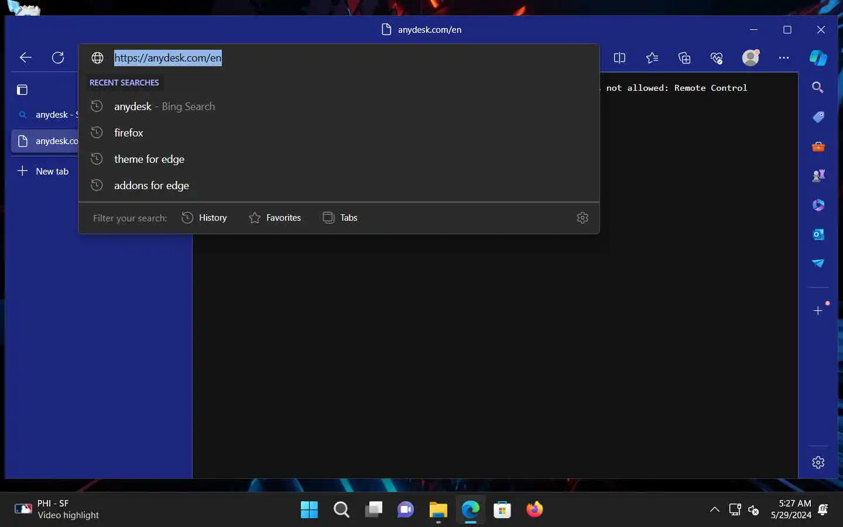Screen dimensions: 843x527
Task: Open the tab actions menu icon
Action: pos(22,90)
